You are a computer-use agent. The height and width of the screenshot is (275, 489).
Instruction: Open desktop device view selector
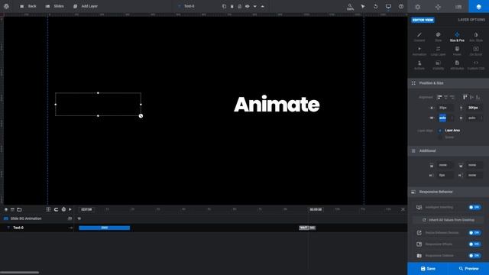388,6
